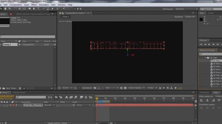The width and height of the screenshot is (222, 124).
Task: Toggle Motion Blur for the composition
Action: pos(76,97)
